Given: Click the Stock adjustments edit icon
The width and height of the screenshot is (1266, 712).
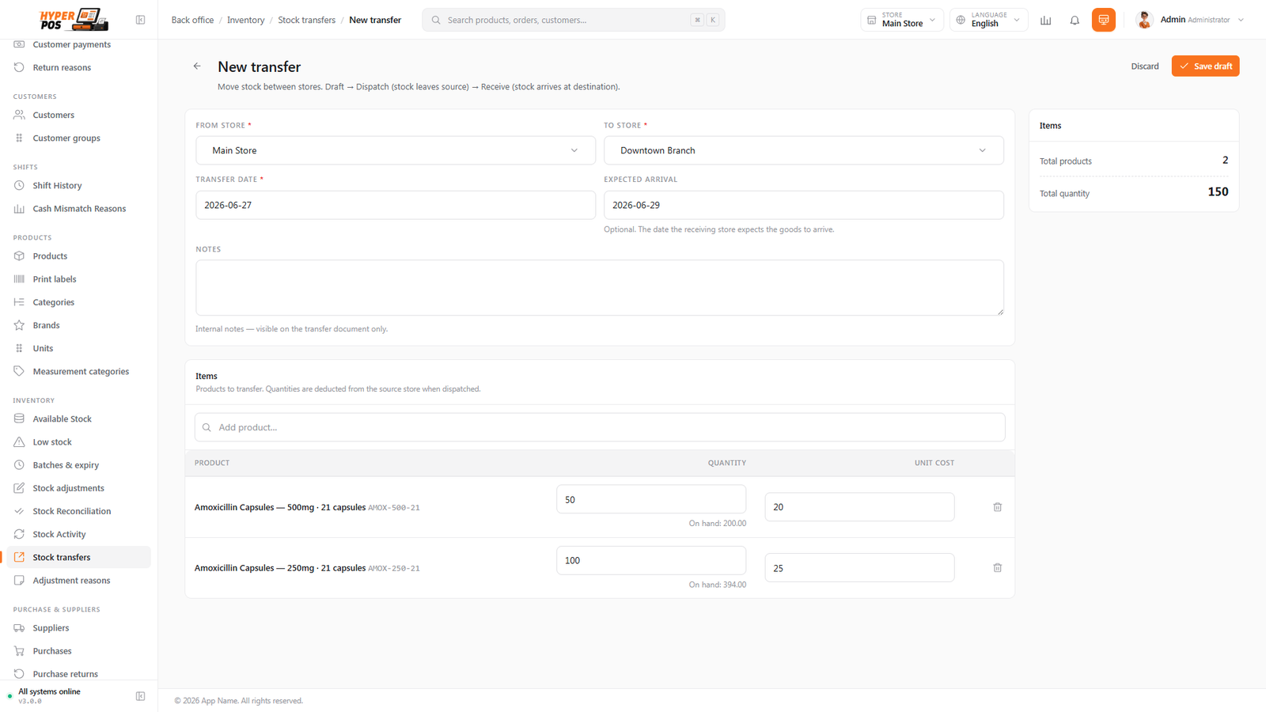Looking at the screenshot, I should (19, 488).
